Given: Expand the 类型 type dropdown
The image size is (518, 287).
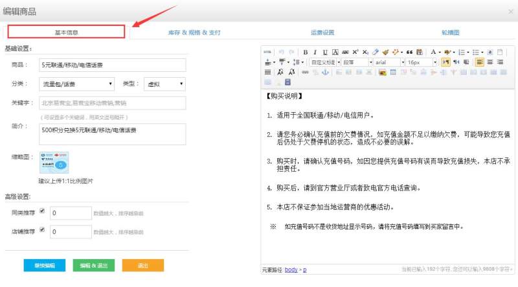Looking at the screenshot, I should tap(164, 84).
